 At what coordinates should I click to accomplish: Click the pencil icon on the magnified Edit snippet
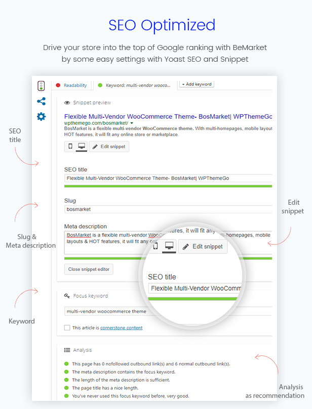tap(185, 247)
